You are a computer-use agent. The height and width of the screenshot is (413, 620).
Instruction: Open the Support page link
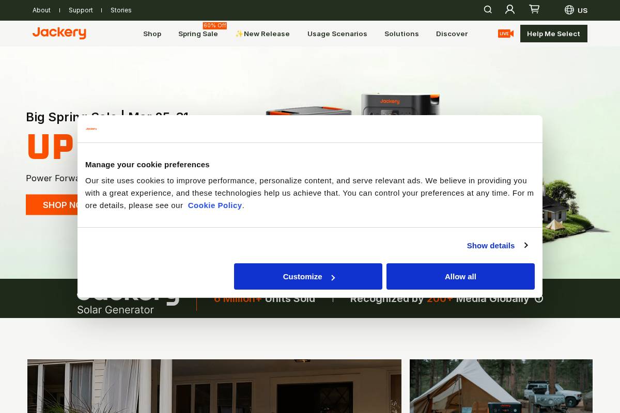[81, 10]
